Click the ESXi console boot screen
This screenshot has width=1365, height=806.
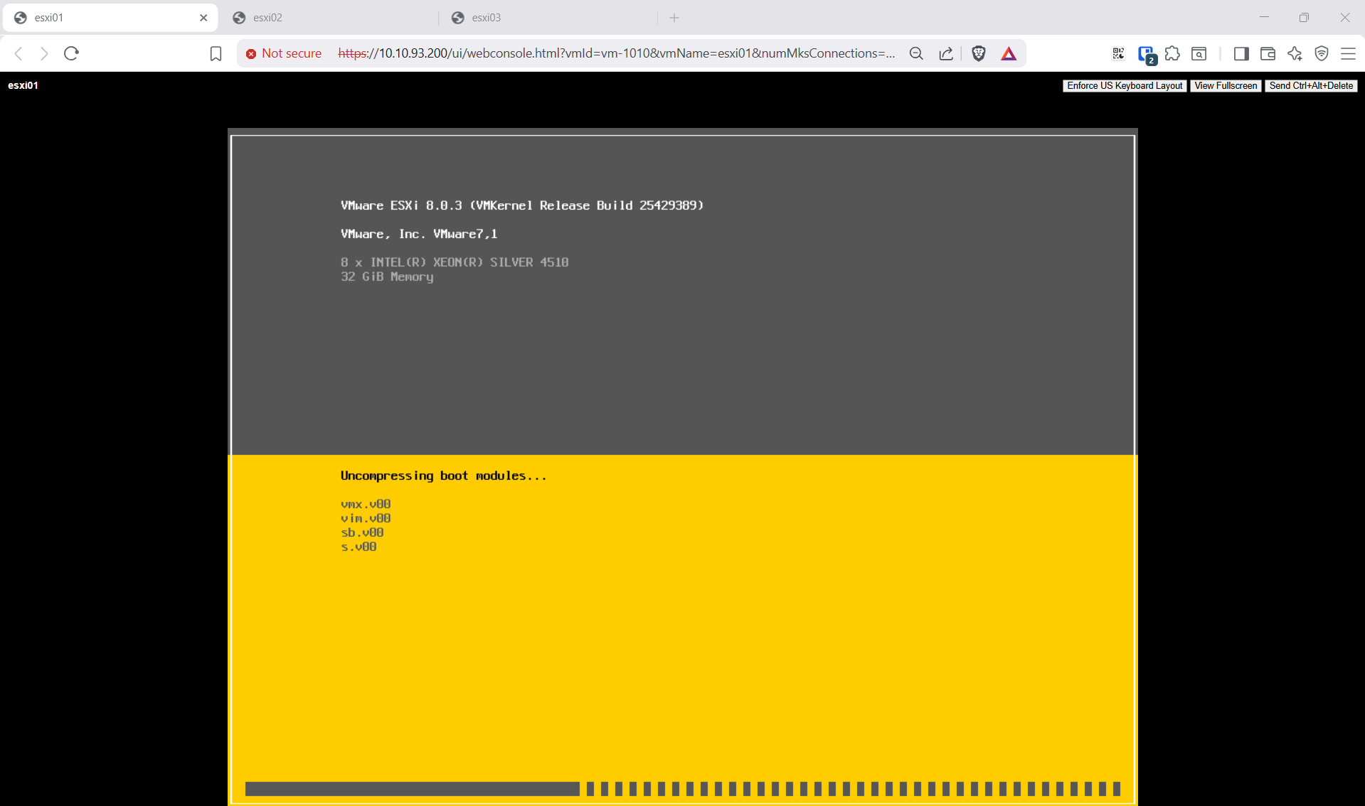pos(683,467)
